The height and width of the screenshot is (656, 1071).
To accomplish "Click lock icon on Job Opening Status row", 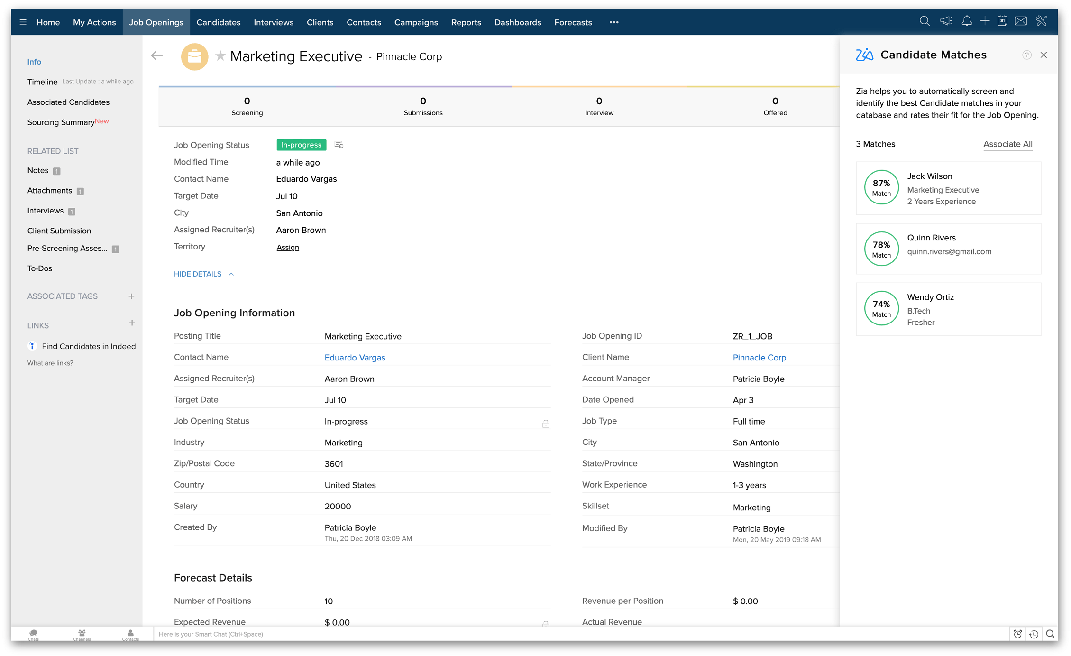I will (546, 424).
